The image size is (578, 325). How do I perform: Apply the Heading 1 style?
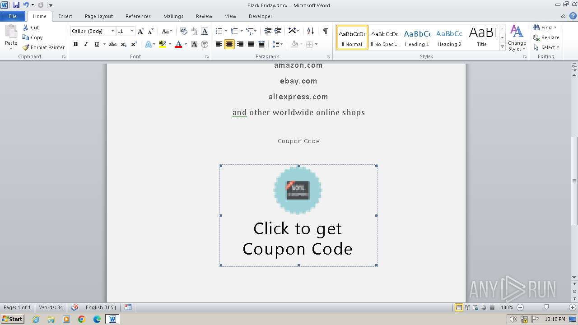coord(417,37)
